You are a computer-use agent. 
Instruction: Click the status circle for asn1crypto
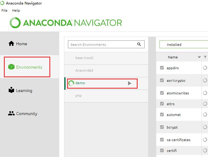pos(205,80)
